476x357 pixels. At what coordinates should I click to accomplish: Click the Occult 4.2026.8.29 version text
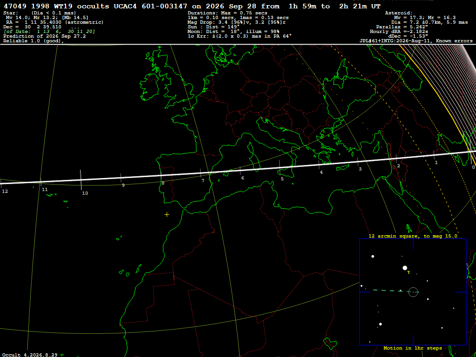coord(31,355)
